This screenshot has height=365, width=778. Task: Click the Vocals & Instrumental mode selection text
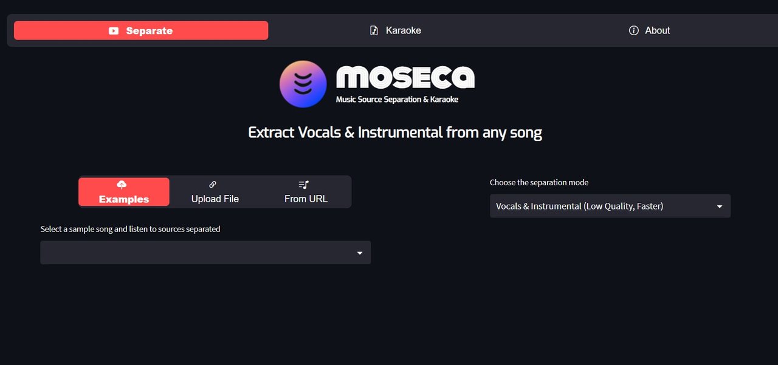point(579,206)
